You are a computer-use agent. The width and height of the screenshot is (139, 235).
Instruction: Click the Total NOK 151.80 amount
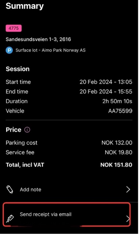(x=116, y=165)
